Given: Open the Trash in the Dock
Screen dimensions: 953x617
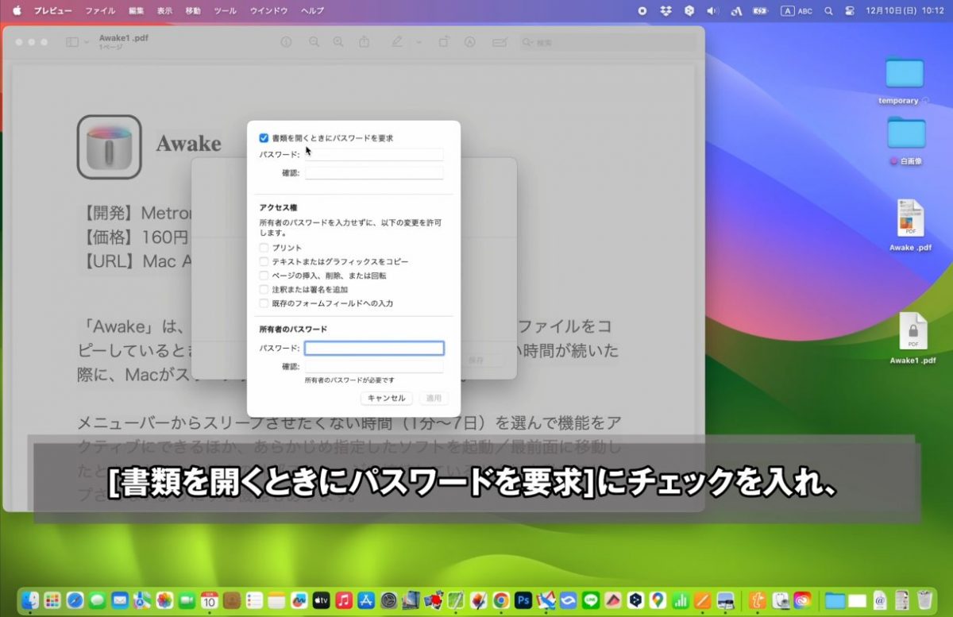Looking at the screenshot, I should coord(924,600).
